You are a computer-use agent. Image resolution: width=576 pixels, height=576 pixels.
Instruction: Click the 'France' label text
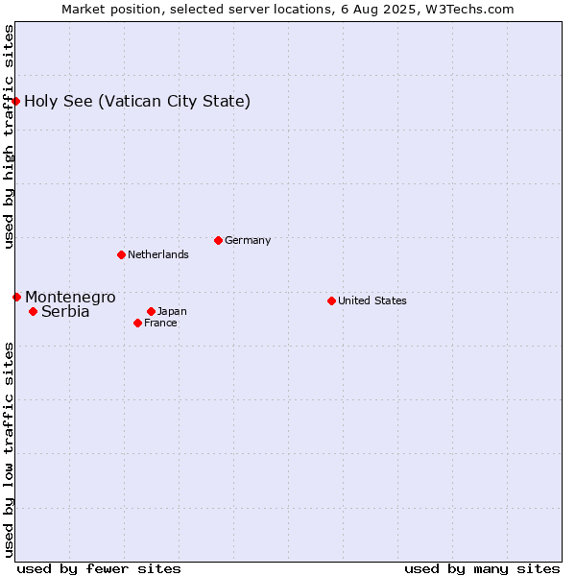(x=160, y=323)
